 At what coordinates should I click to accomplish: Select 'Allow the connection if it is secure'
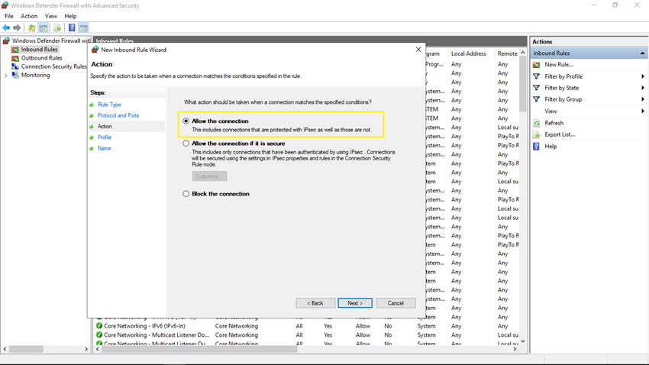(186, 144)
